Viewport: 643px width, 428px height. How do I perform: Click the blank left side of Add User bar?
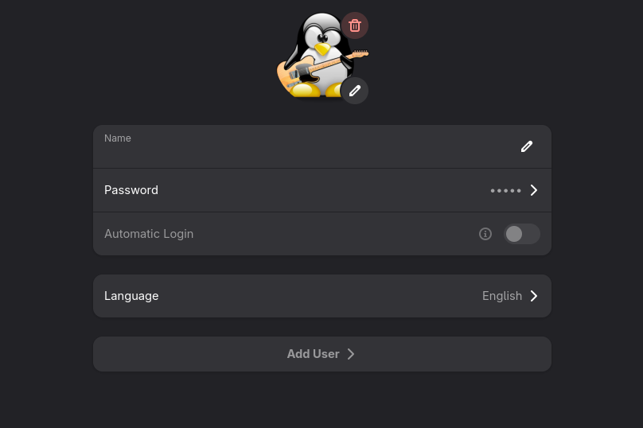[175, 354]
